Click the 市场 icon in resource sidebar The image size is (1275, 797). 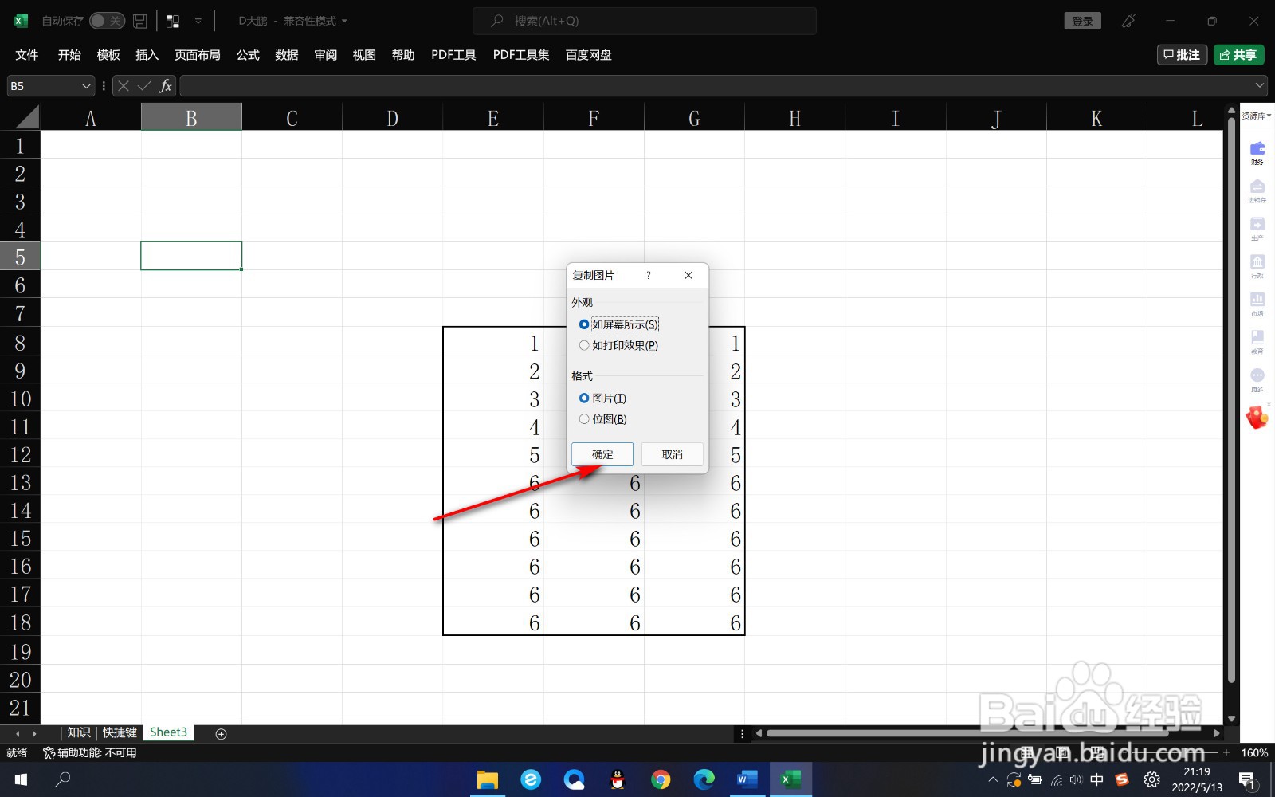point(1257,303)
